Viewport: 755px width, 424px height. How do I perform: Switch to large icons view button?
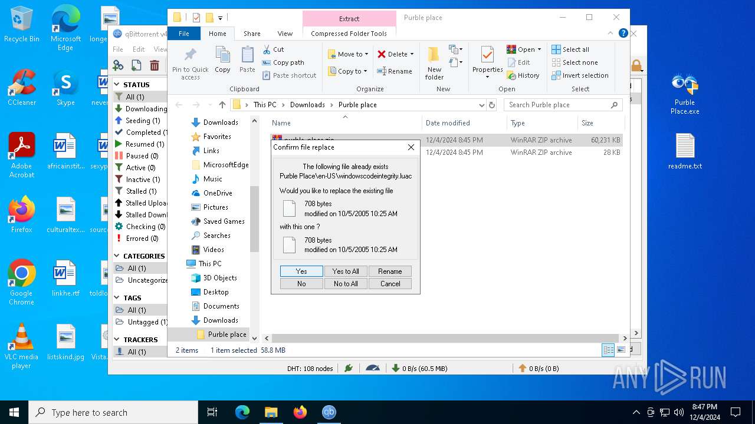coord(621,350)
